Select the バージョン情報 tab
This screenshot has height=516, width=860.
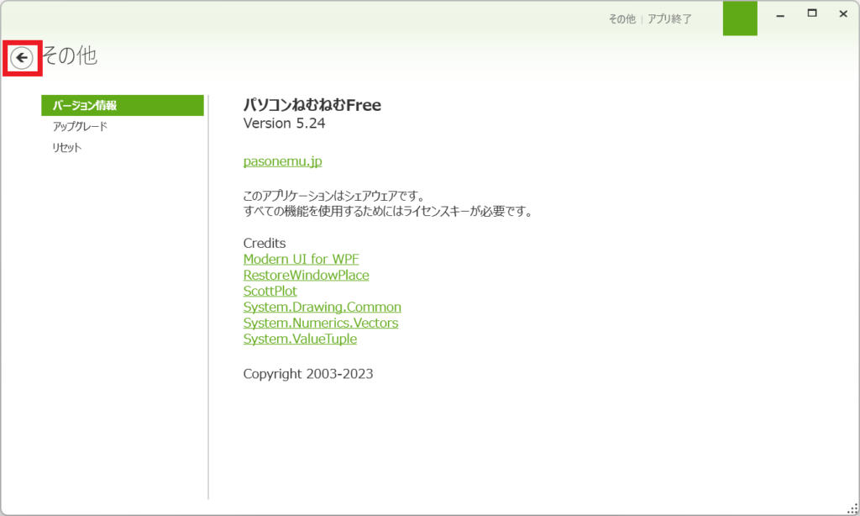click(x=123, y=105)
